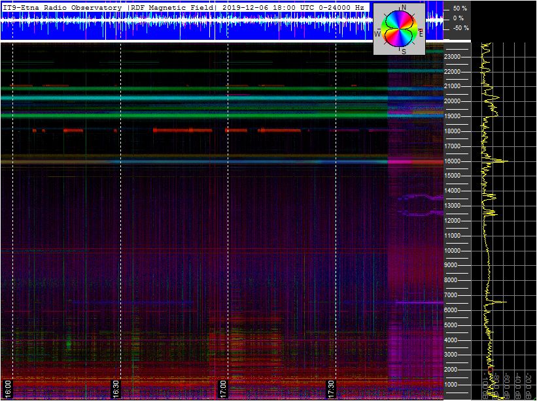Click the 5000 frequency label

(x=451, y=325)
